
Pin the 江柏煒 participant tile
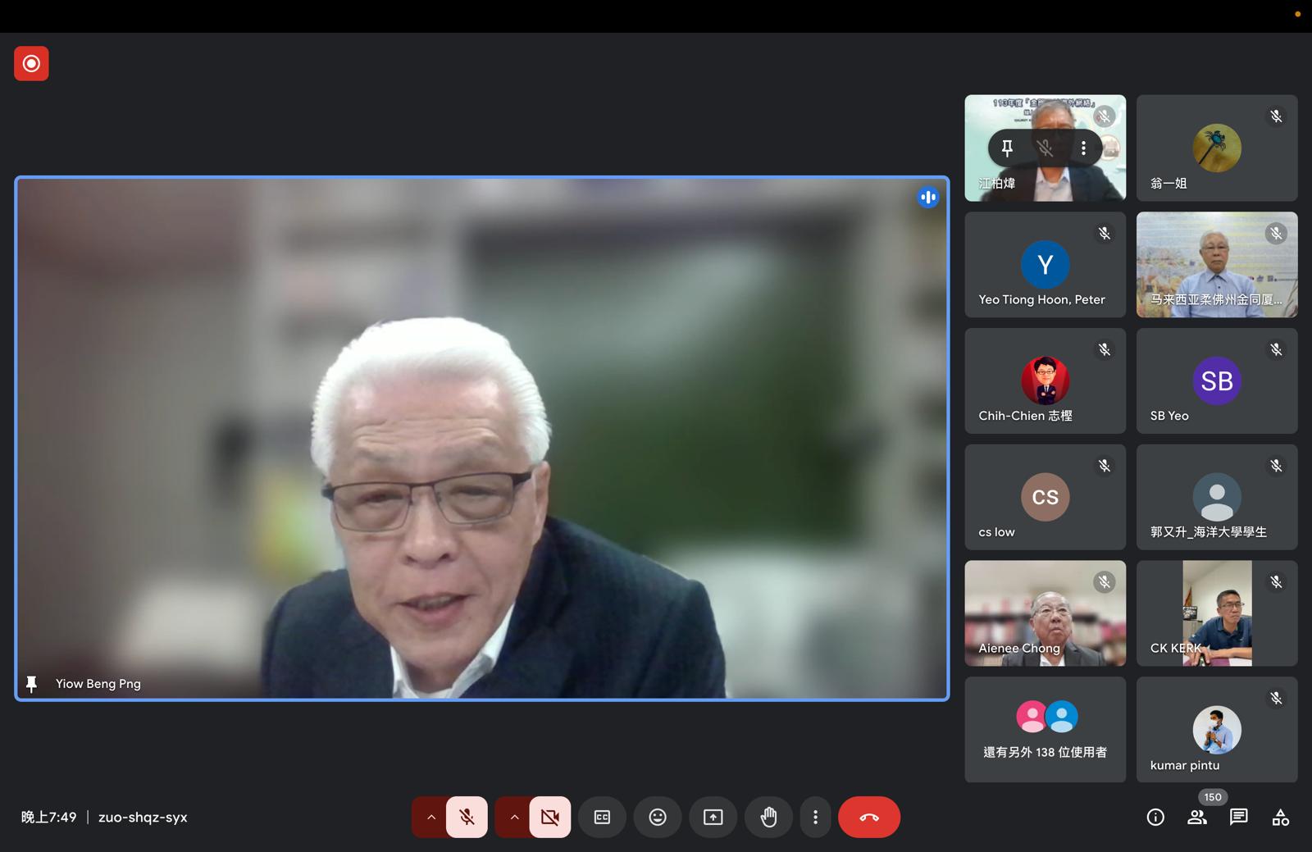point(1007,148)
